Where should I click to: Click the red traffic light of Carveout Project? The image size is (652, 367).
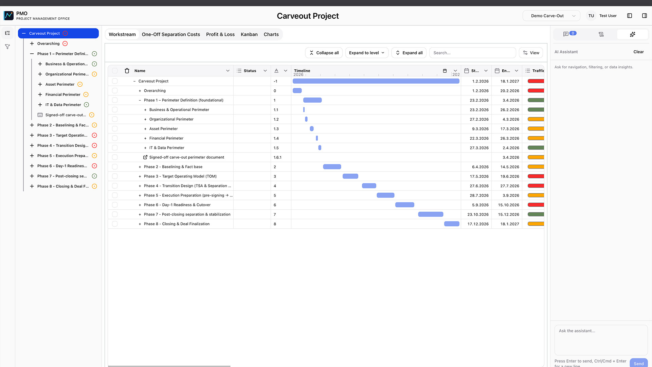(x=536, y=81)
